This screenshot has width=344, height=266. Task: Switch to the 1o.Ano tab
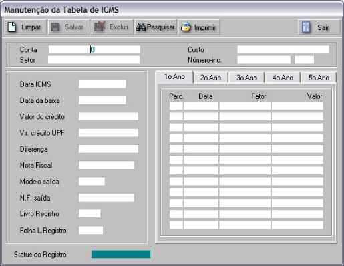coord(174,77)
